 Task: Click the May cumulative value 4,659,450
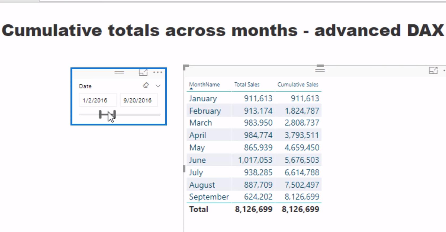coord(302,147)
